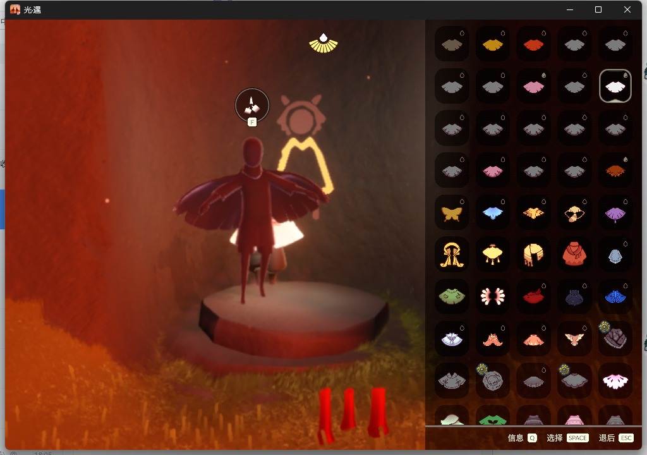Select the golden butterfly-wing cape
Viewport: 647px width, 455px height.
coord(452,212)
